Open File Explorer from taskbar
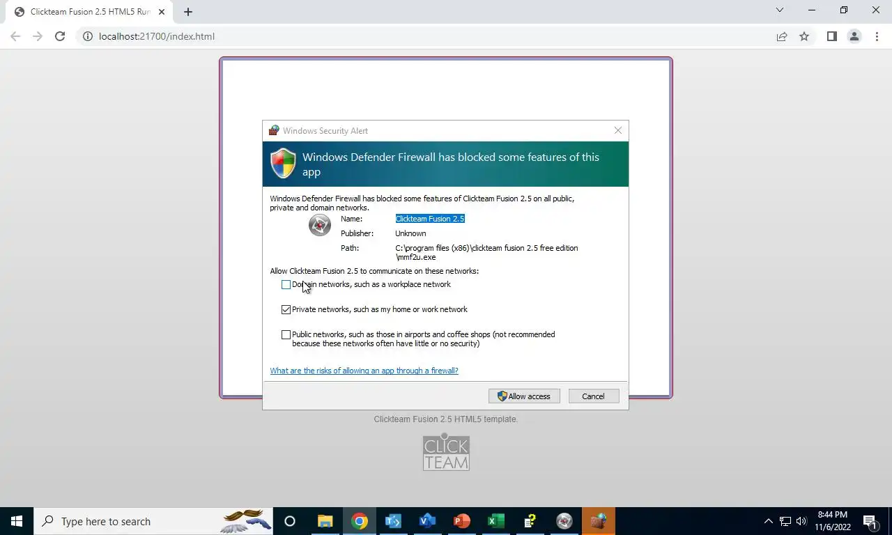The image size is (892, 535). tap(325, 521)
